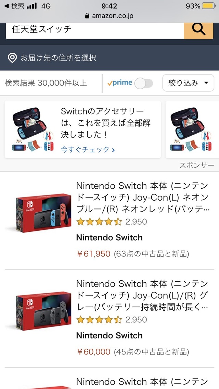Open the Neon Switch box thumbnail
Screen dimensions: 219x389
click(x=40, y=213)
